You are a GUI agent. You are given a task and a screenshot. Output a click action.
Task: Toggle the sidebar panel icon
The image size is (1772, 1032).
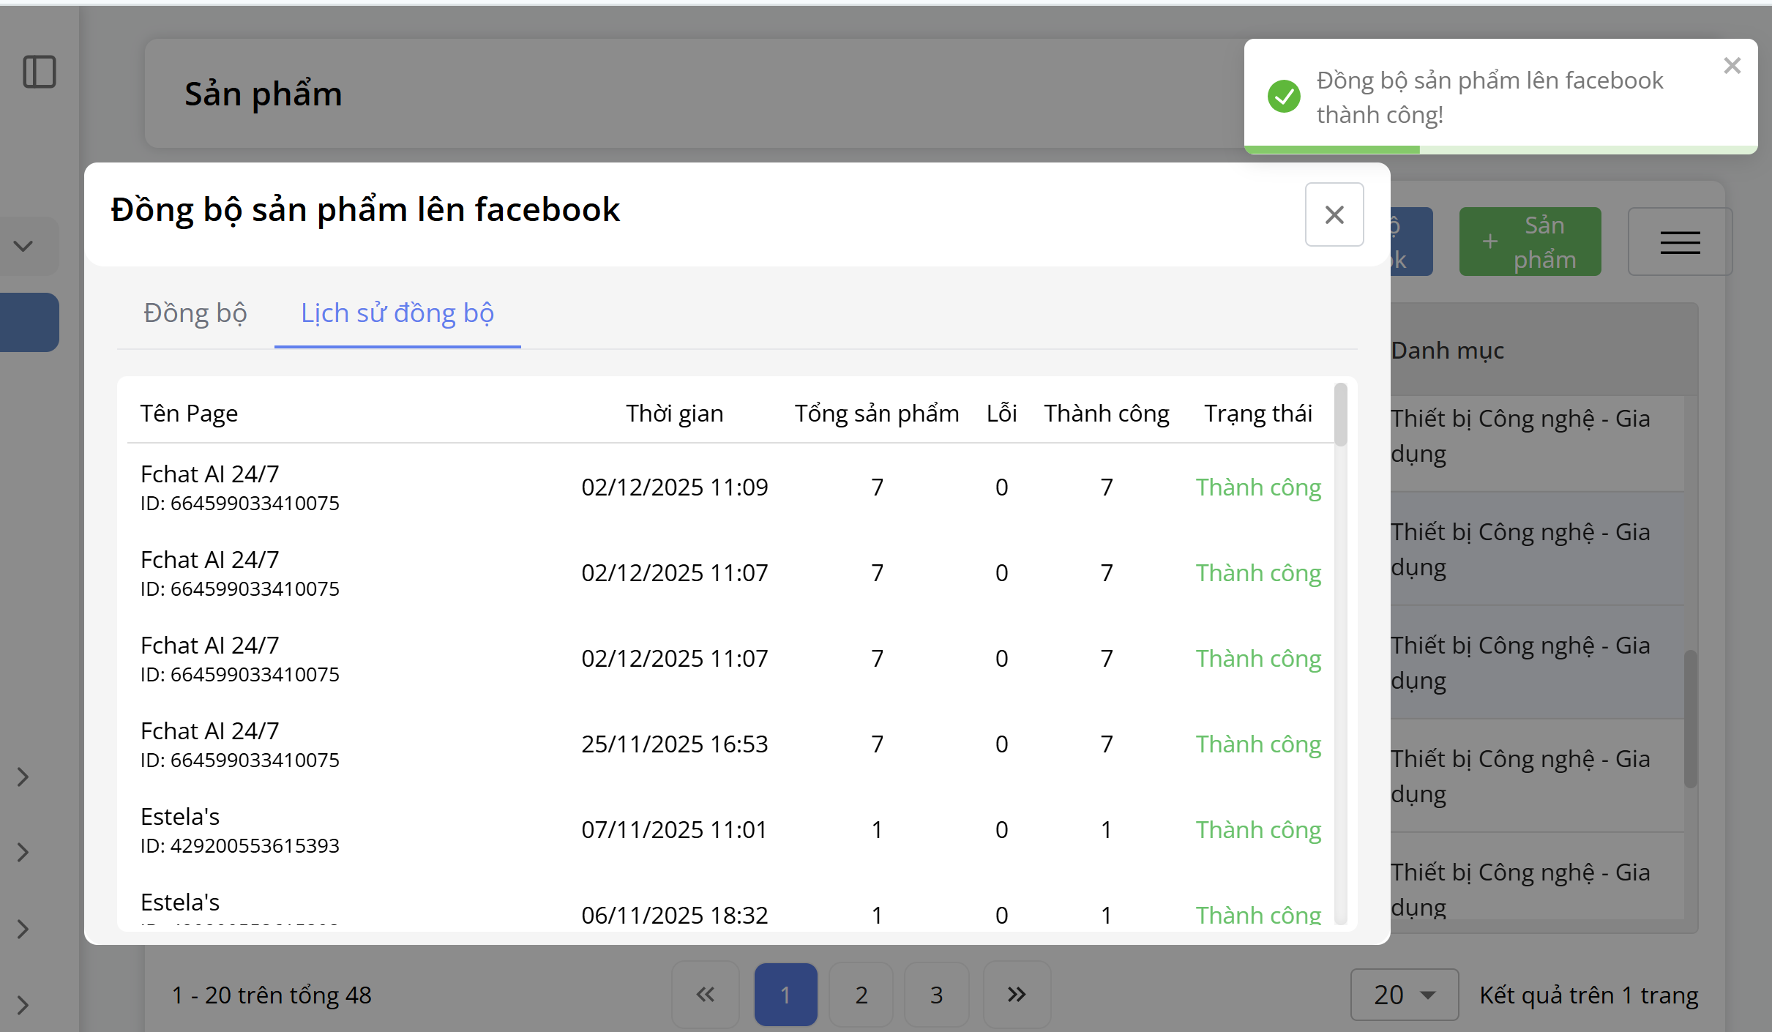pos(40,72)
